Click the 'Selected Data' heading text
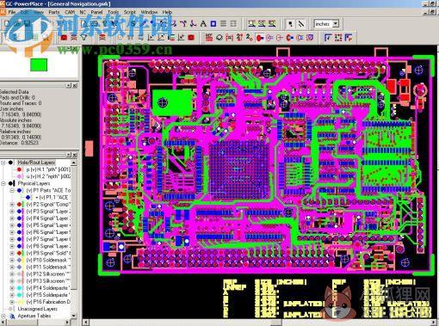Viewport: 439px width, 326px height. 15,92
